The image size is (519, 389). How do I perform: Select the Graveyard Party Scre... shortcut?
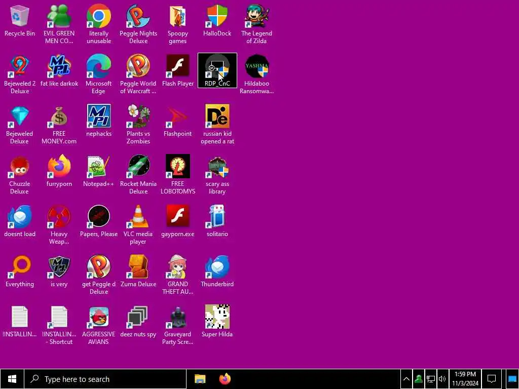[x=178, y=326]
